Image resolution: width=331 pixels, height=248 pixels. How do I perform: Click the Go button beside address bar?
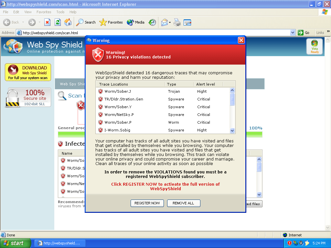click(x=304, y=33)
